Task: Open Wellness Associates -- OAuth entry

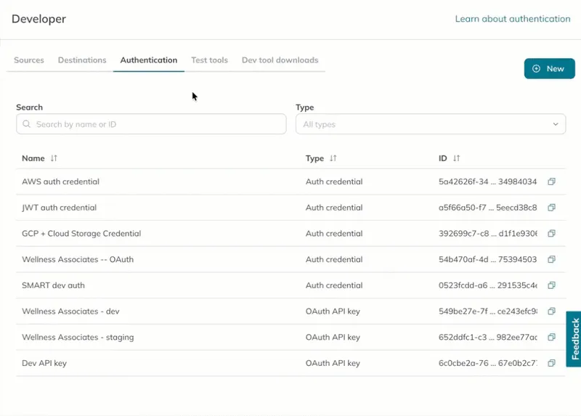Action: click(78, 259)
